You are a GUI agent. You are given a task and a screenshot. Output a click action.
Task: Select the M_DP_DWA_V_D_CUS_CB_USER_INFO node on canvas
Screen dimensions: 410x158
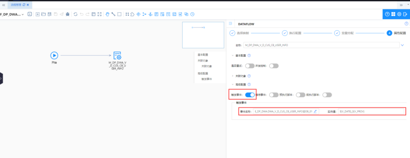pyautogui.click(x=117, y=61)
